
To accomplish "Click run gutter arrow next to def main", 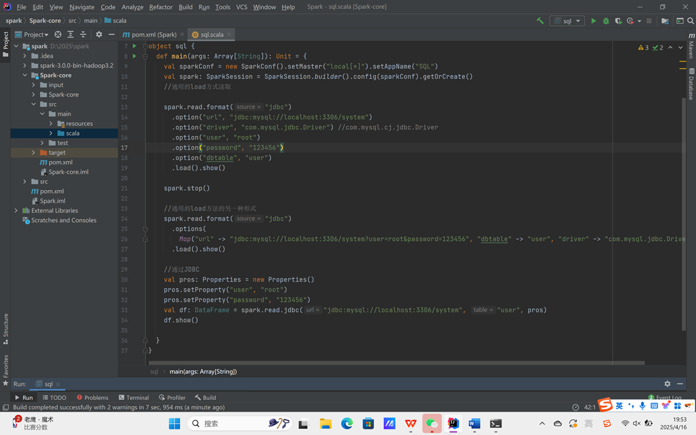I will click(x=135, y=56).
